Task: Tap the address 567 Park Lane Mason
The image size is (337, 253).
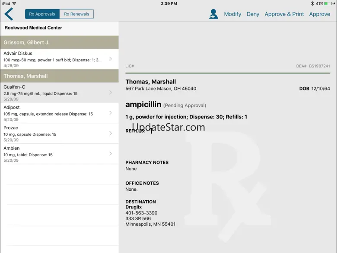Action: 161,89
